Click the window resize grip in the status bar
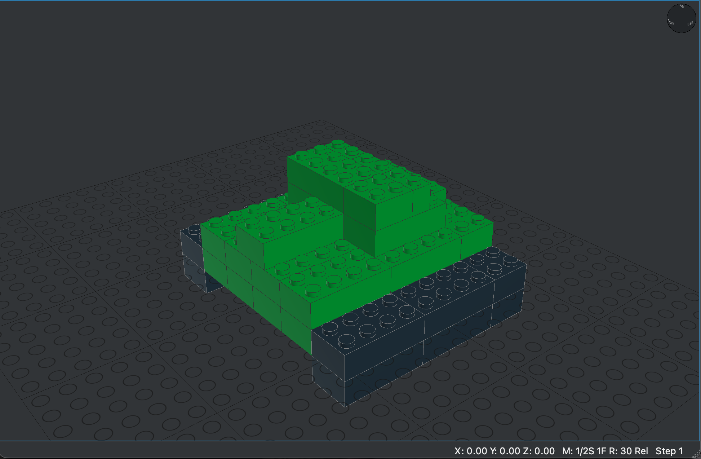Viewport: 701px width, 459px height. pyautogui.click(x=696, y=454)
